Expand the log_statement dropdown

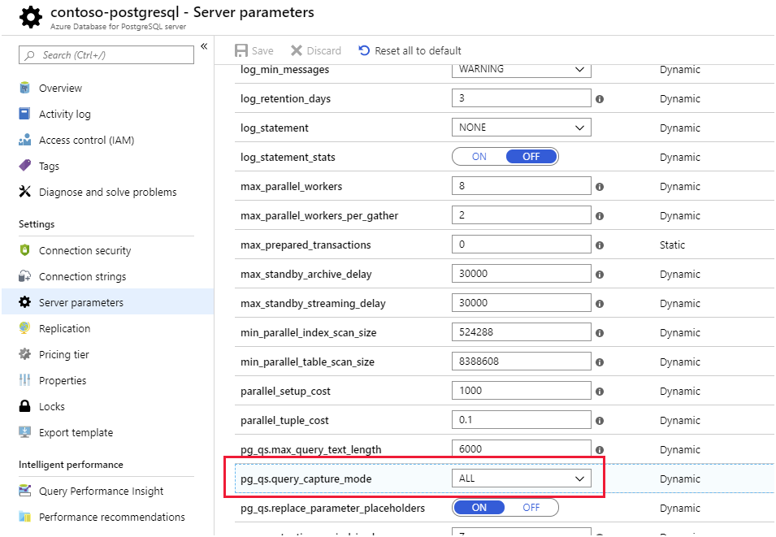(521, 128)
